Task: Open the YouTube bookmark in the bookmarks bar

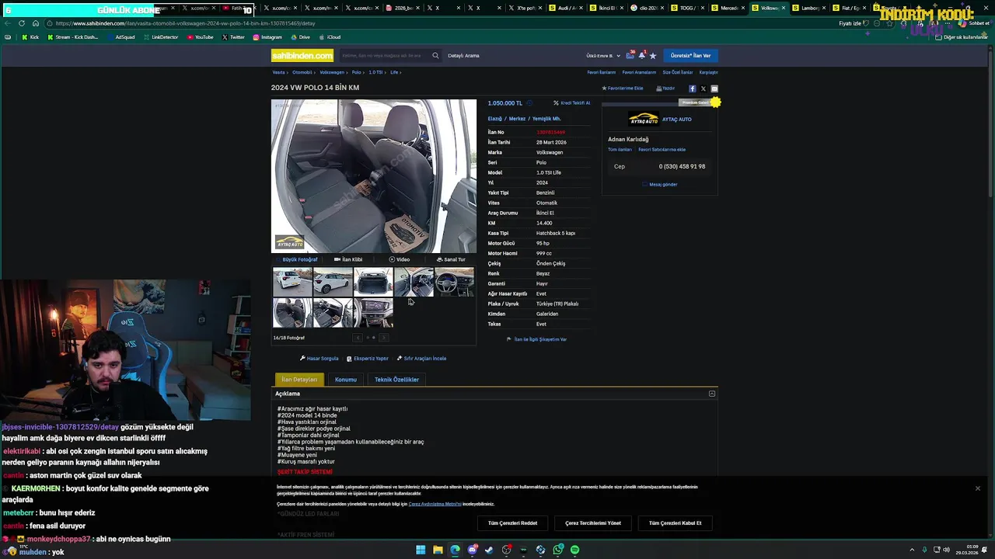Action: pos(201,37)
